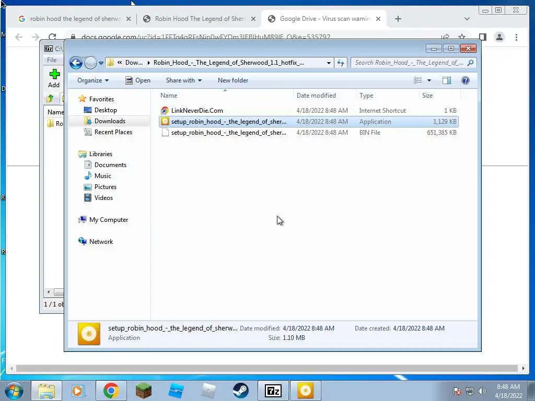The height and width of the screenshot is (401, 535).
Task: Sort by the Name column header
Action: click(x=225, y=96)
